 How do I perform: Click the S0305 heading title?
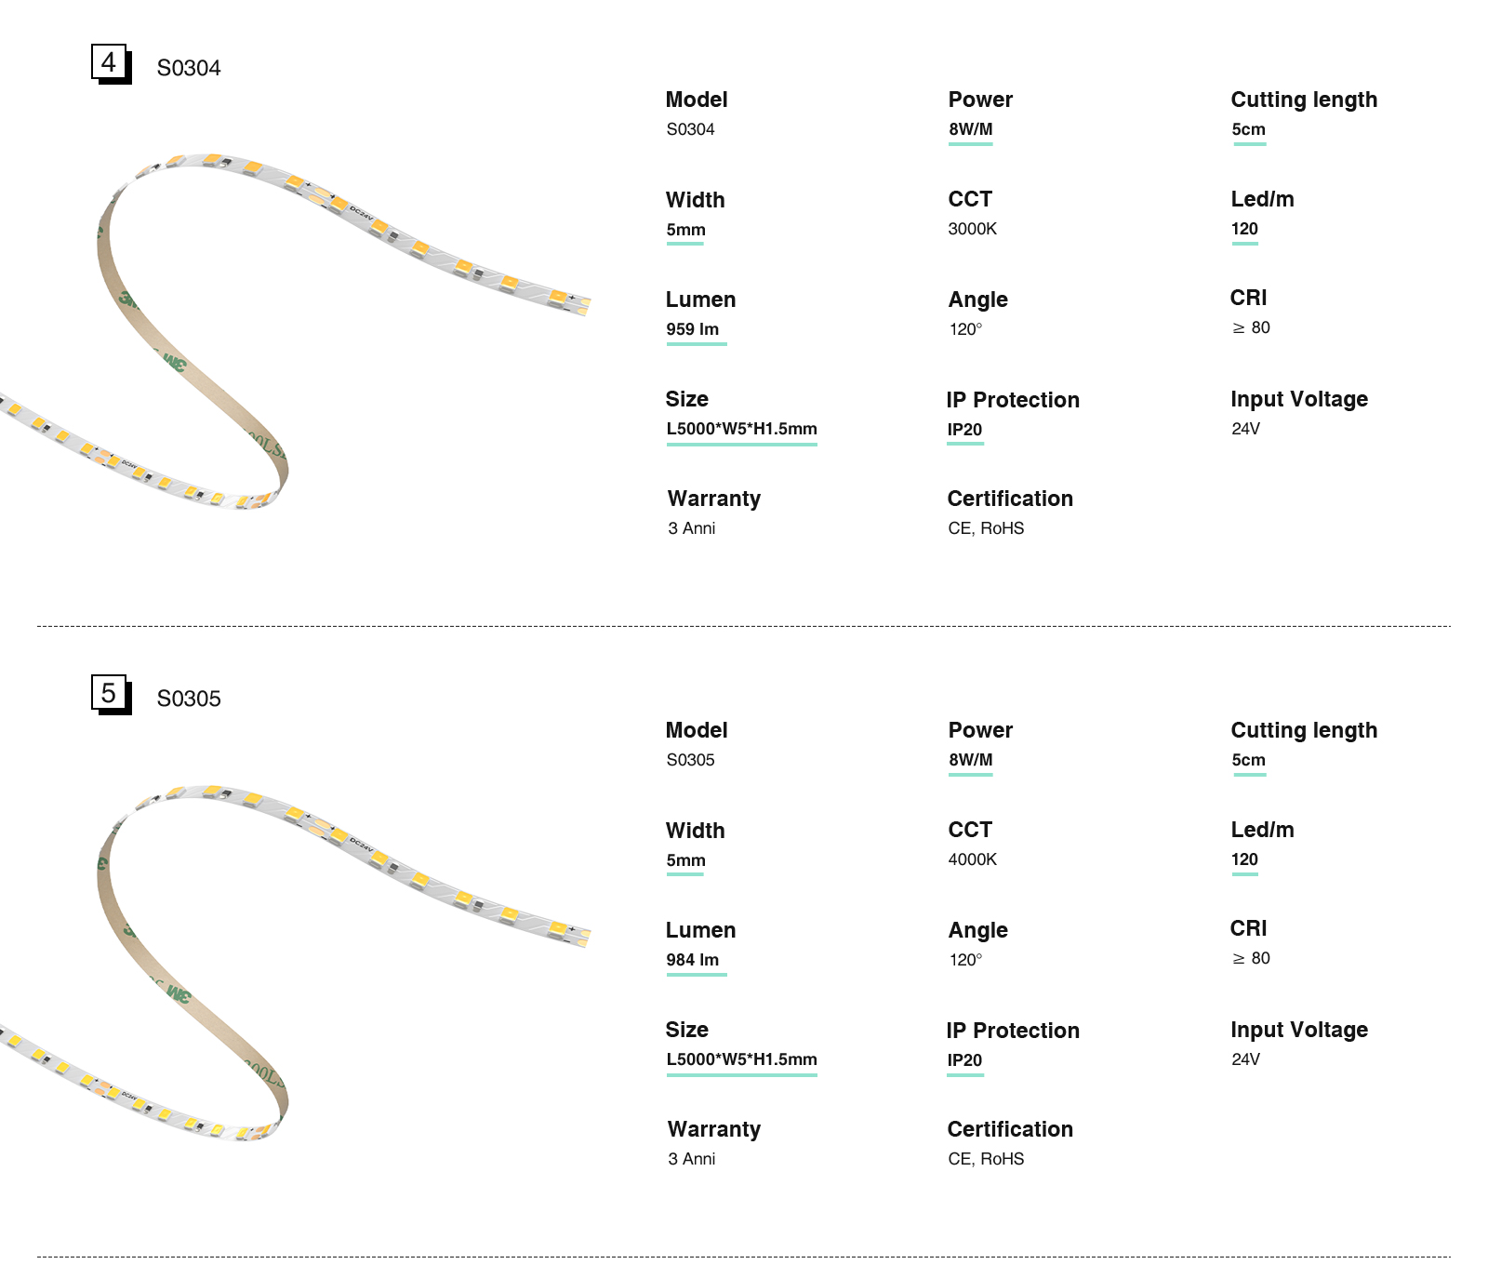(189, 699)
